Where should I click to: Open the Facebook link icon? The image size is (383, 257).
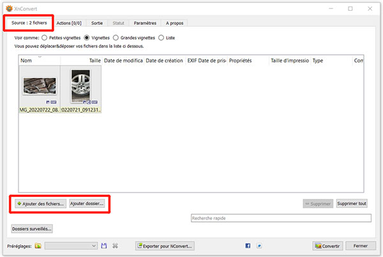(248, 246)
